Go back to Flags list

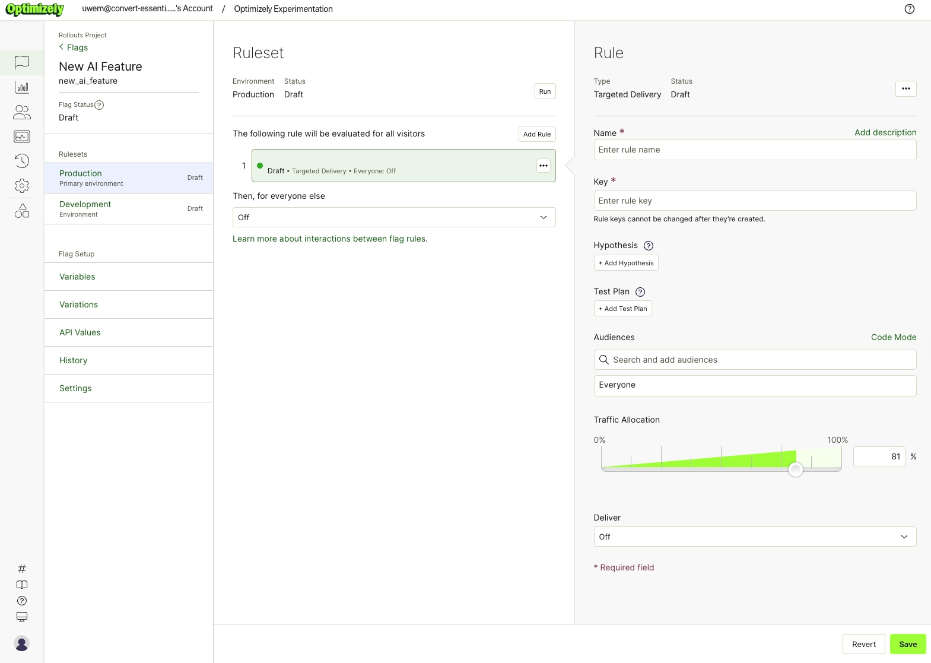coord(74,47)
